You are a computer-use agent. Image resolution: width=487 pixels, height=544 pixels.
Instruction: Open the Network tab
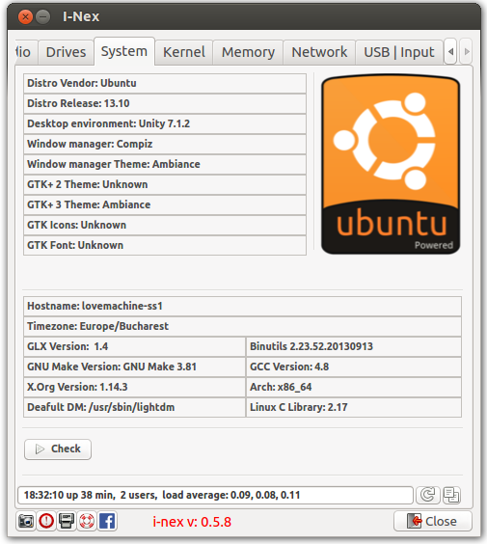point(319,52)
